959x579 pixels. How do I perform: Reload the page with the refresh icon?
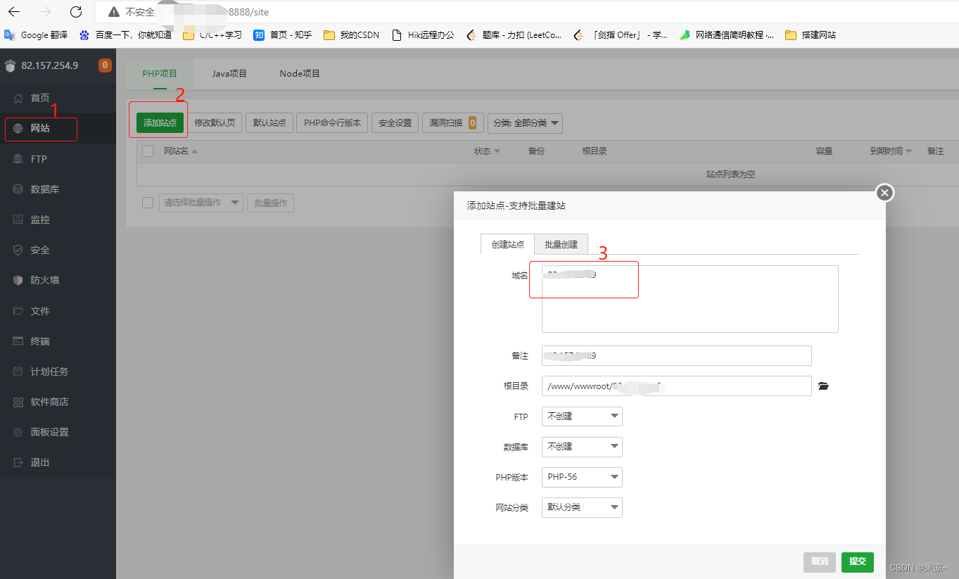coord(76,12)
